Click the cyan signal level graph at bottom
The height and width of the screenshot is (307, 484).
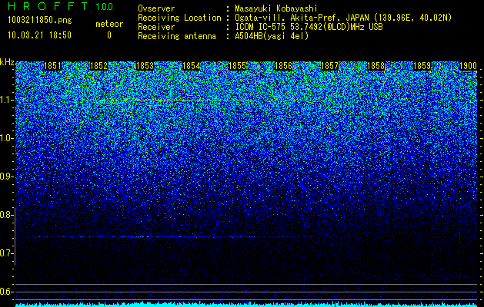click(x=246, y=304)
